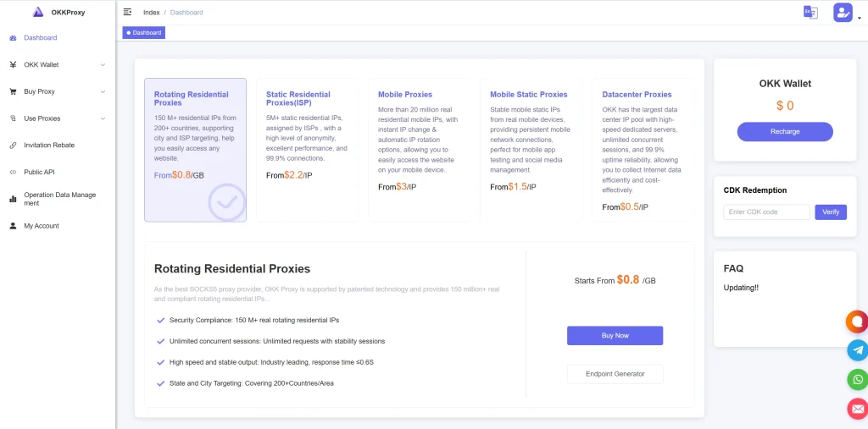The width and height of the screenshot is (868, 429).
Task: Select the Static Residential Proxies(ISP) card
Action: [x=307, y=150]
